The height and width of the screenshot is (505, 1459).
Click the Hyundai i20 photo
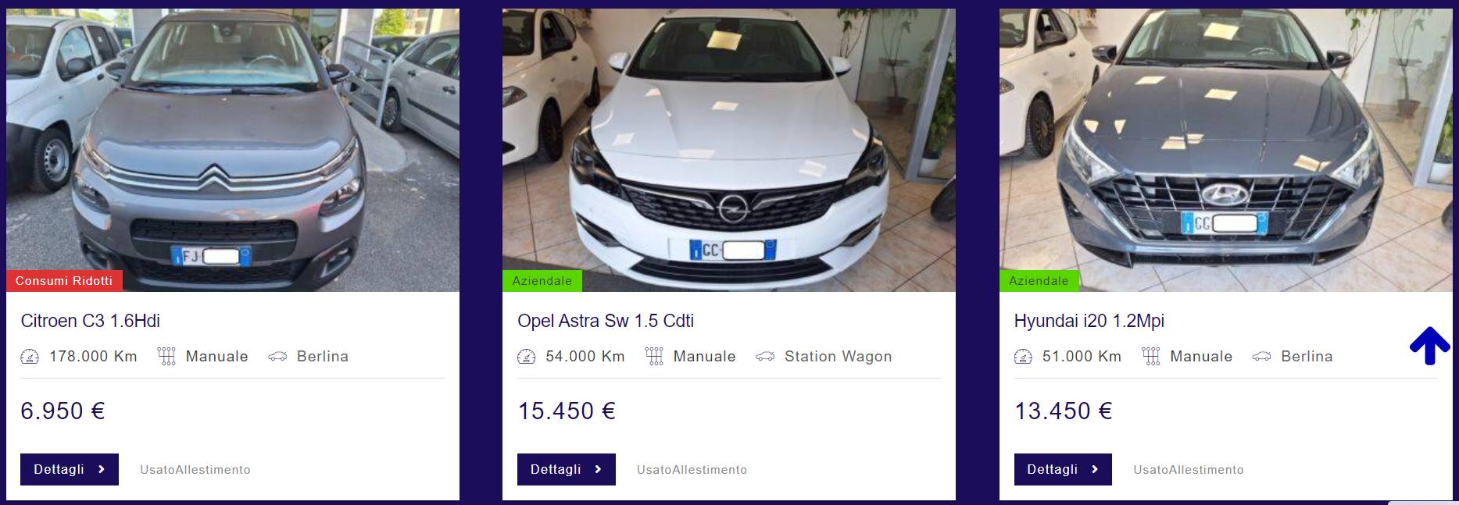pyautogui.click(x=1225, y=150)
